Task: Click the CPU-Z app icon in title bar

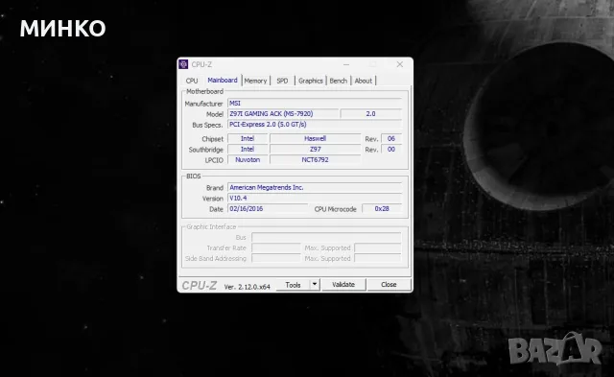Action: coord(183,64)
